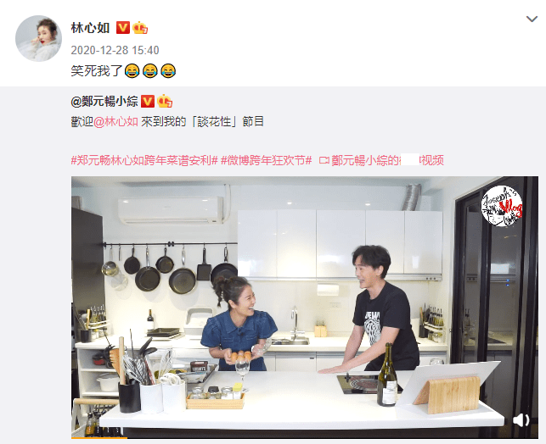This screenshot has width=546, height=444.
Task: Click the Vlog logo watermark on video
Action: click(502, 206)
